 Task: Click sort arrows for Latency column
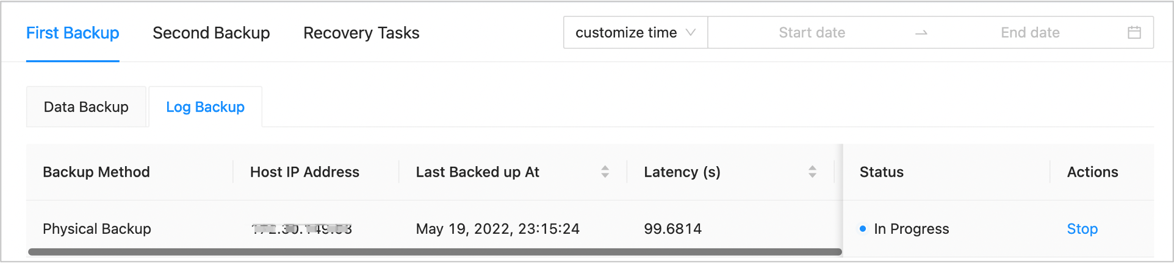(x=812, y=172)
